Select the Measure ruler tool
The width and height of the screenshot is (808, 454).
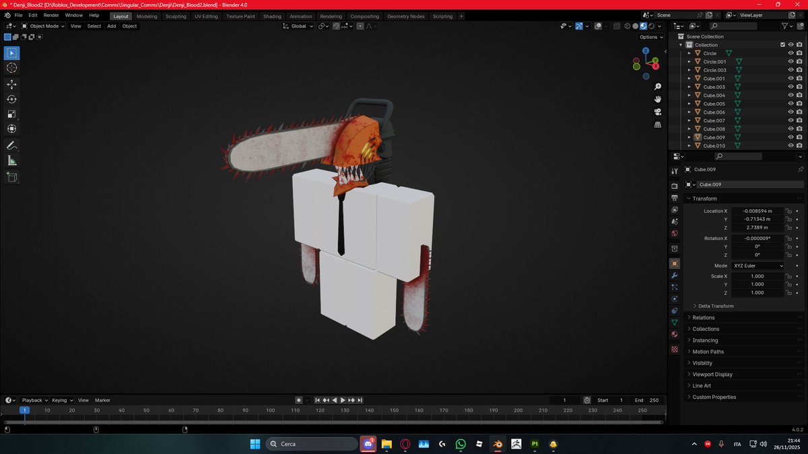coord(11,160)
